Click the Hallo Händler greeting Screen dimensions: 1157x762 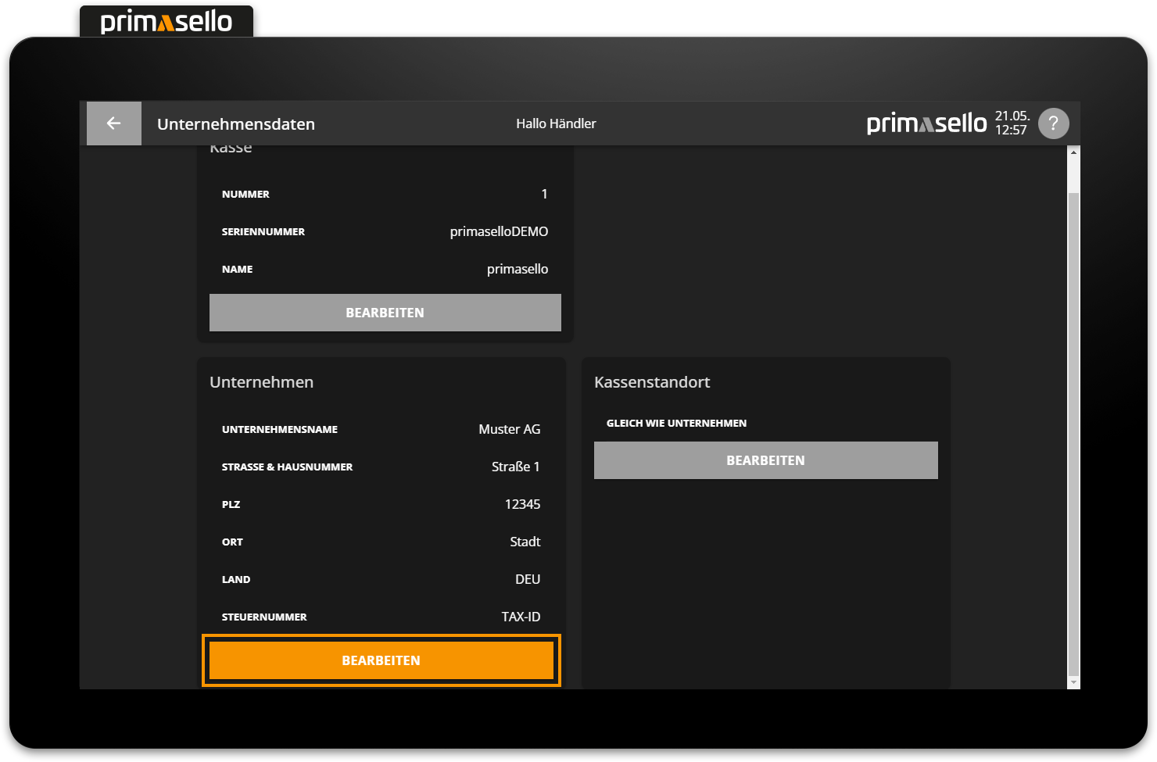(556, 123)
